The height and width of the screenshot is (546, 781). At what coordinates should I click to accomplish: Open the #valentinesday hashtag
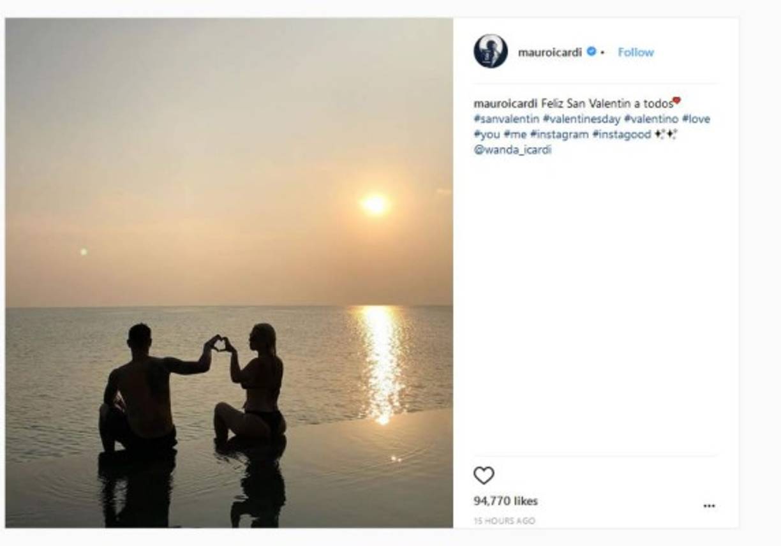pos(581,119)
